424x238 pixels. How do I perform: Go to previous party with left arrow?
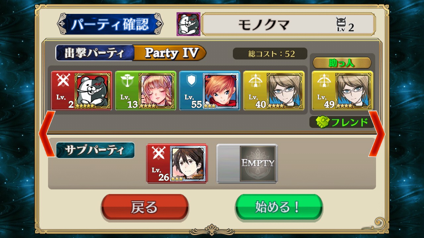click(x=47, y=134)
